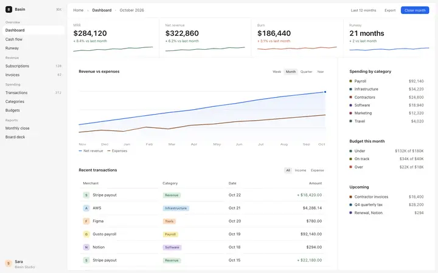Click the $322,860 net revenue value
The height and width of the screenshot is (273, 438).
pos(182,33)
